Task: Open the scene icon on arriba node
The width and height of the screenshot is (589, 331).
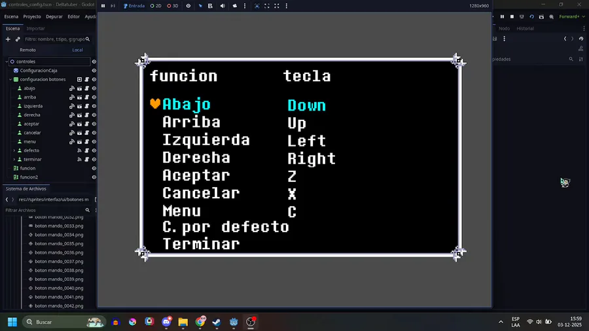Action: click(x=79, y=97)
